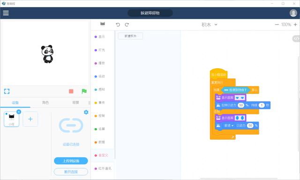Click the 上传到设备 button
This screenshot has width=300, height=180.
point(71,161)
